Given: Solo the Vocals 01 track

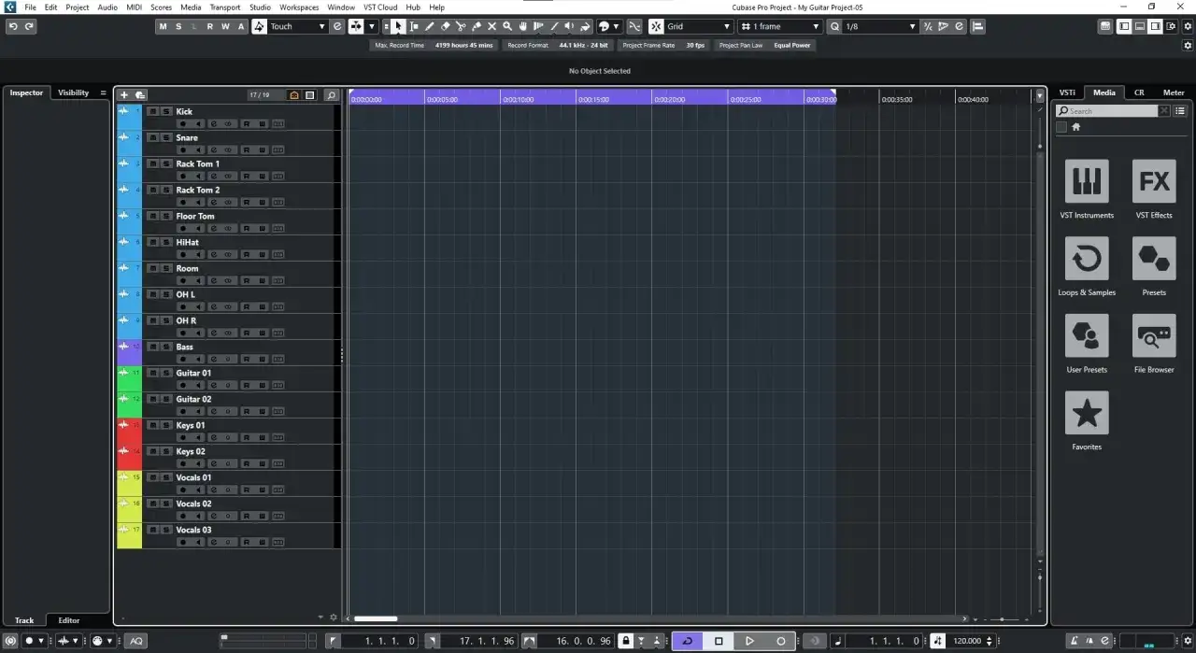Looking at the screenshot, I should [x=165, y=477].
